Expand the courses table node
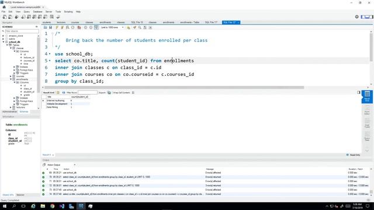This screenshot has width=374, height=210. 11,76
